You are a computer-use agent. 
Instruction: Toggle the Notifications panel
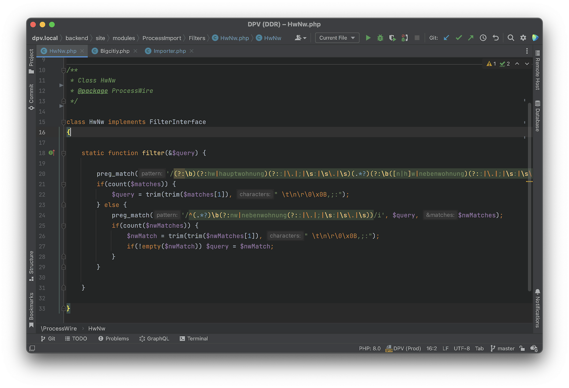click(x=537, y=308)
